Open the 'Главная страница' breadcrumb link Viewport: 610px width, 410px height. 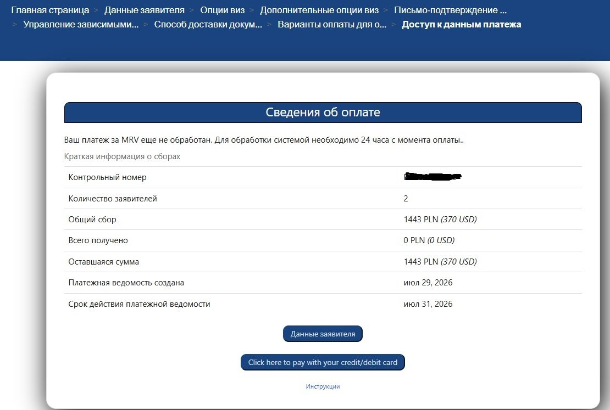pos(50,10)
